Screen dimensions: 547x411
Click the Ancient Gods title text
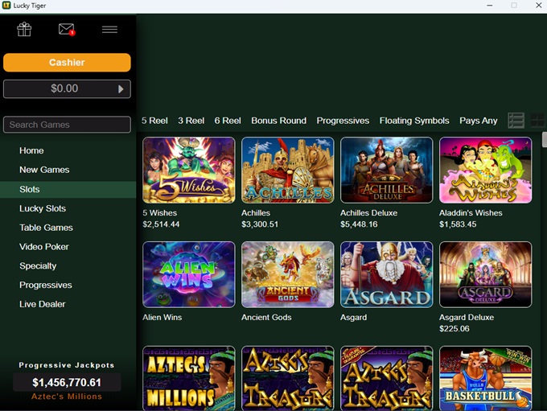266,318
